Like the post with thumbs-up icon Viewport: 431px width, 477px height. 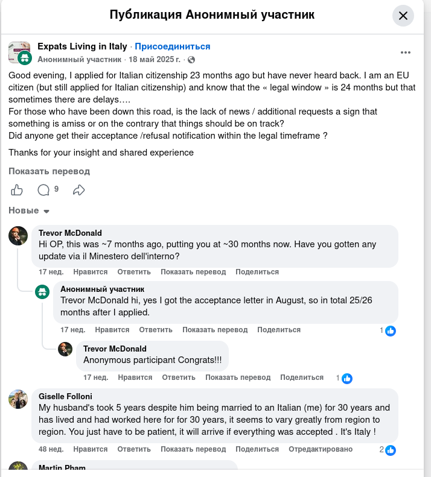[17, 190]
